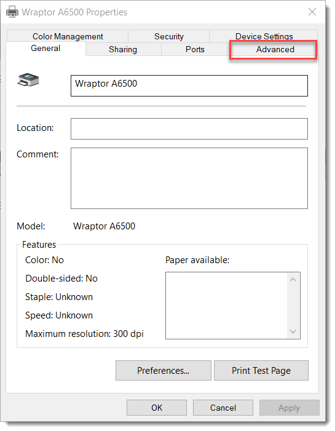The height and width of the screenshot is (431, 335).
Task: Open the Advanced tab
Action: click(275, 49)
